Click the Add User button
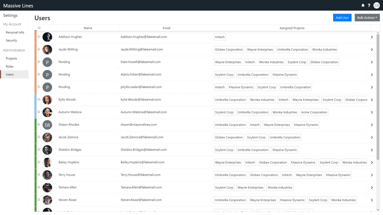The width and height of the screenshot is (383, 215). pyautogui.click(x=342, y=17)
